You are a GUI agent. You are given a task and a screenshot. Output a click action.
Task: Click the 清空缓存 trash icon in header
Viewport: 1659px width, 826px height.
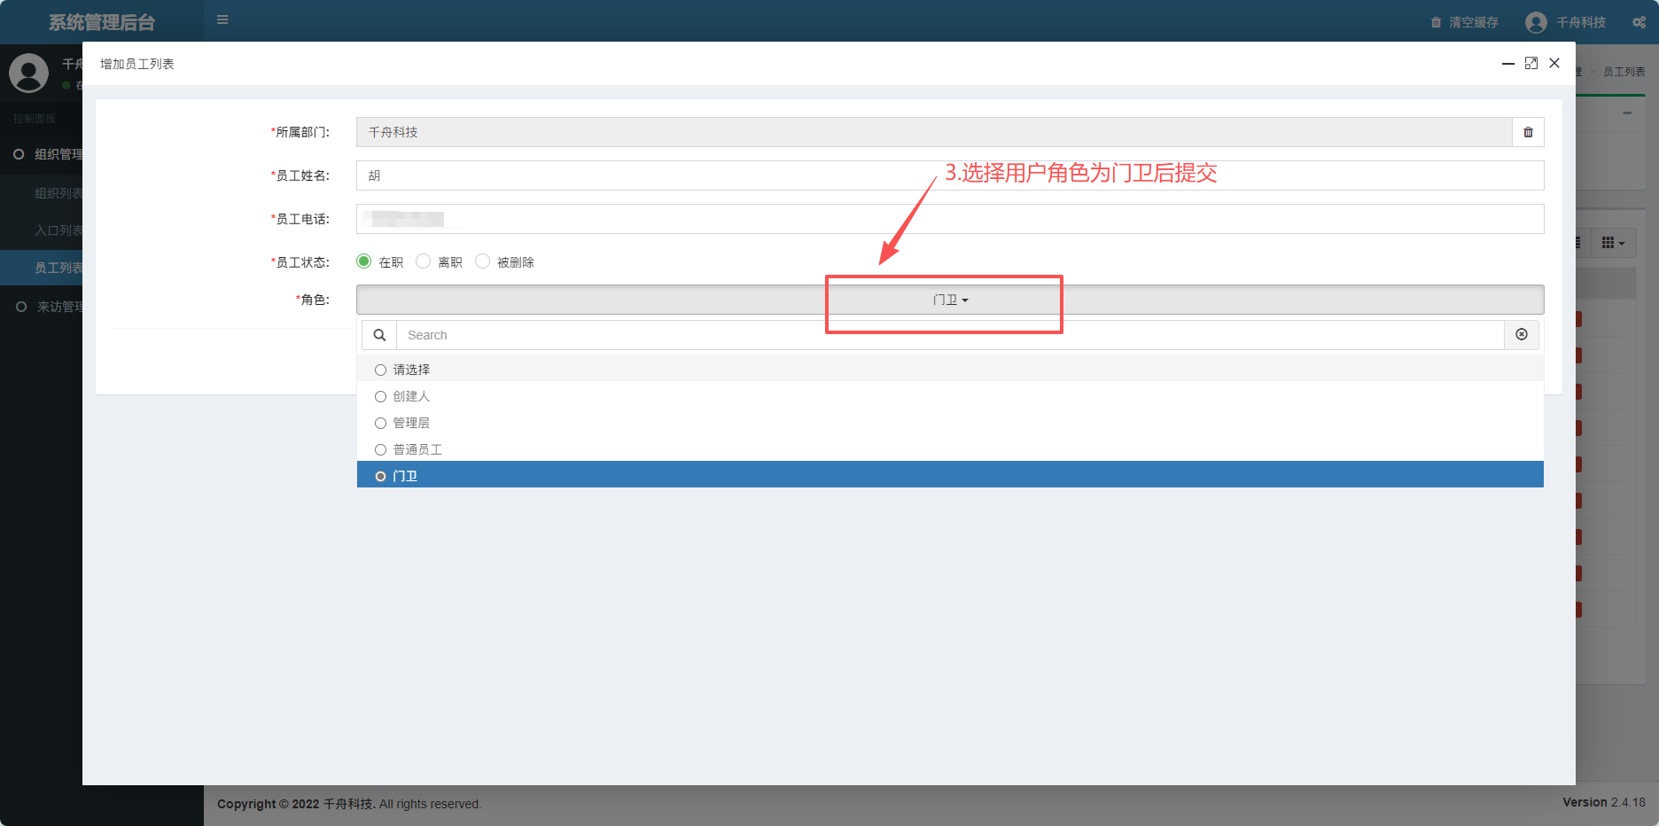click(1436, 22)
